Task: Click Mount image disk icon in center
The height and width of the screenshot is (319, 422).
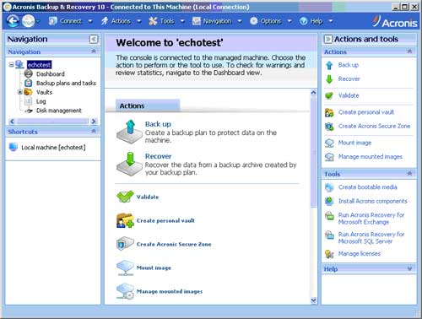Action: click(x=125, y=268)
